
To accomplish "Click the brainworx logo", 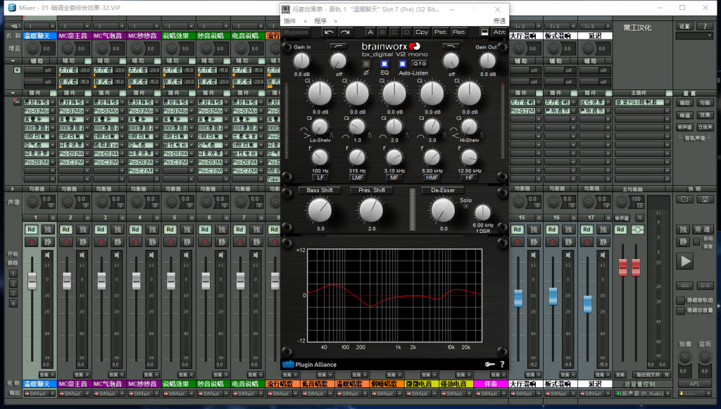I will click(x=391, y=46).
